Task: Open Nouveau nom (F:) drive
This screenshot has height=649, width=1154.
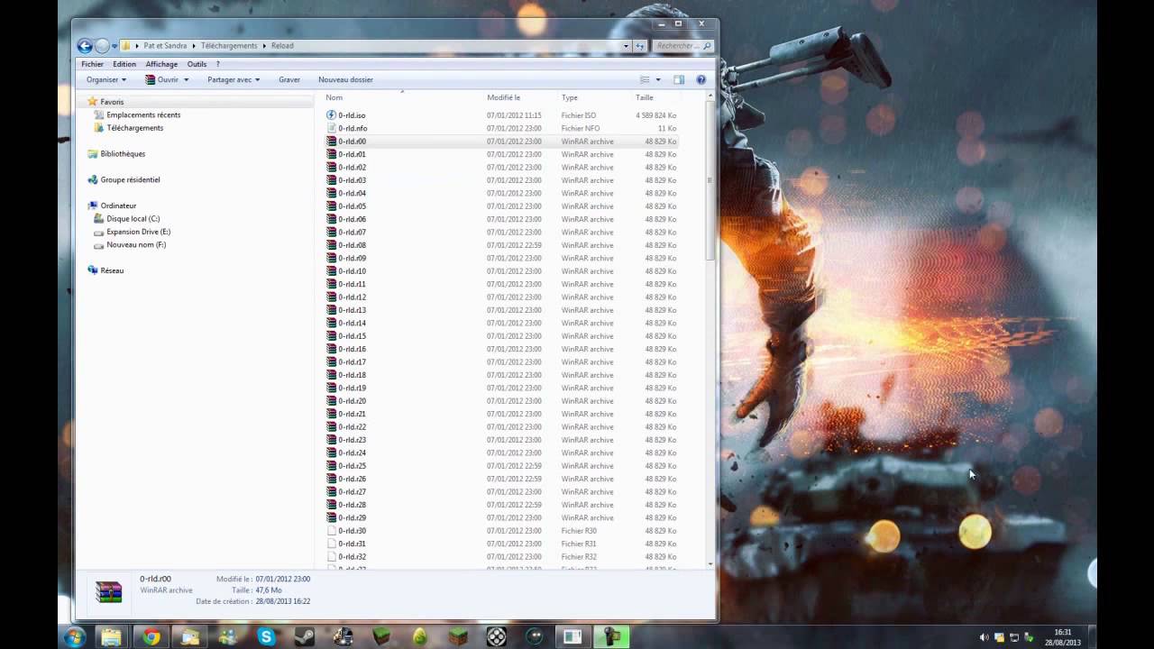Action: pos(136,245)
